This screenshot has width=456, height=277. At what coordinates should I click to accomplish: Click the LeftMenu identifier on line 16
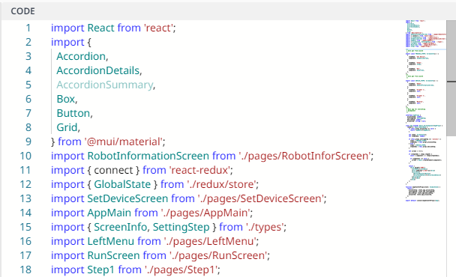[110, 241]
